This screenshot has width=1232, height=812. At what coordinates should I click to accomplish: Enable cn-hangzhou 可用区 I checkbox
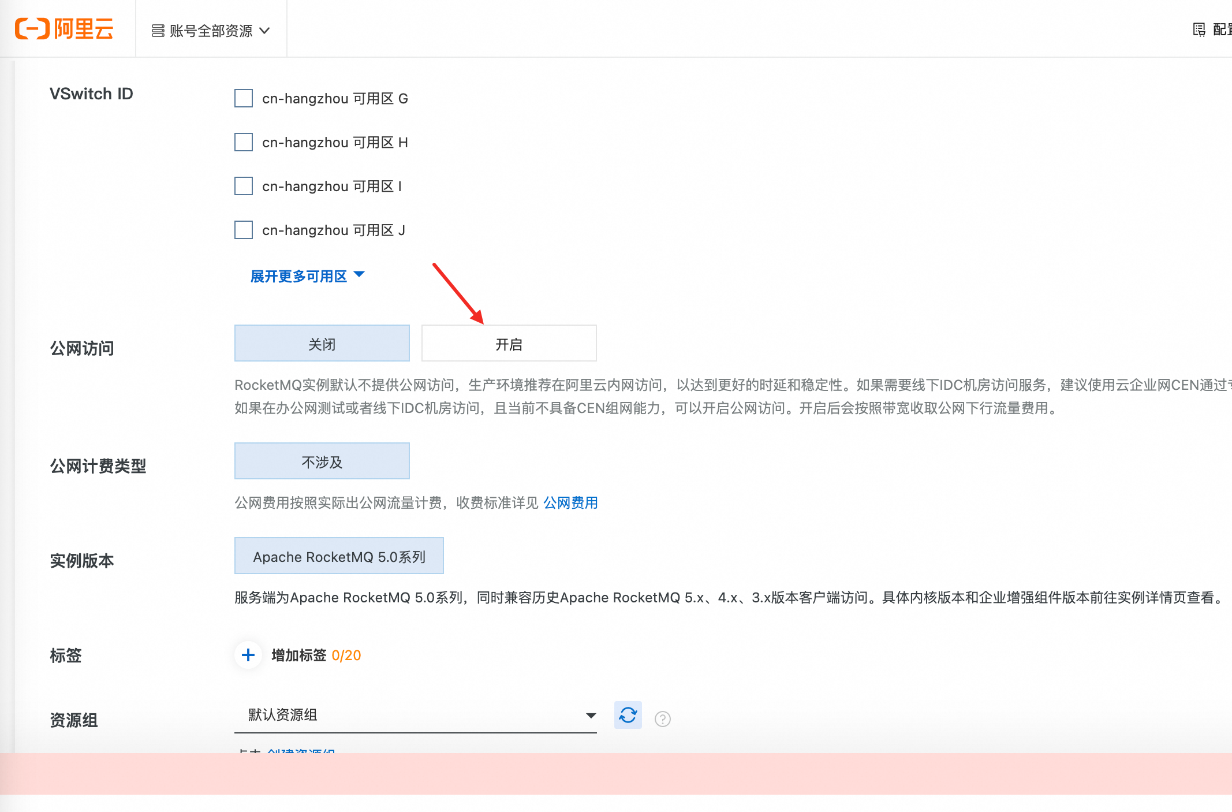pyautogui.click(x=244, y=186)
